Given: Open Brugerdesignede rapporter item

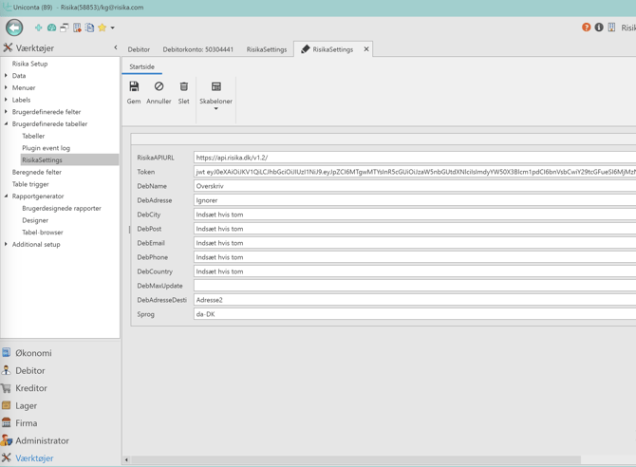Looking at the screenshot, I should [62, 208].
